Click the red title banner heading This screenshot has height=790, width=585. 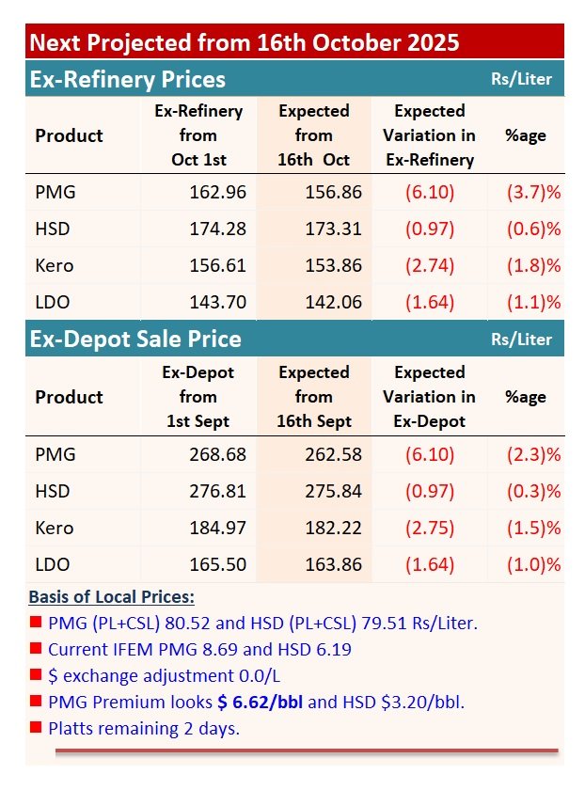coord(245,42)
